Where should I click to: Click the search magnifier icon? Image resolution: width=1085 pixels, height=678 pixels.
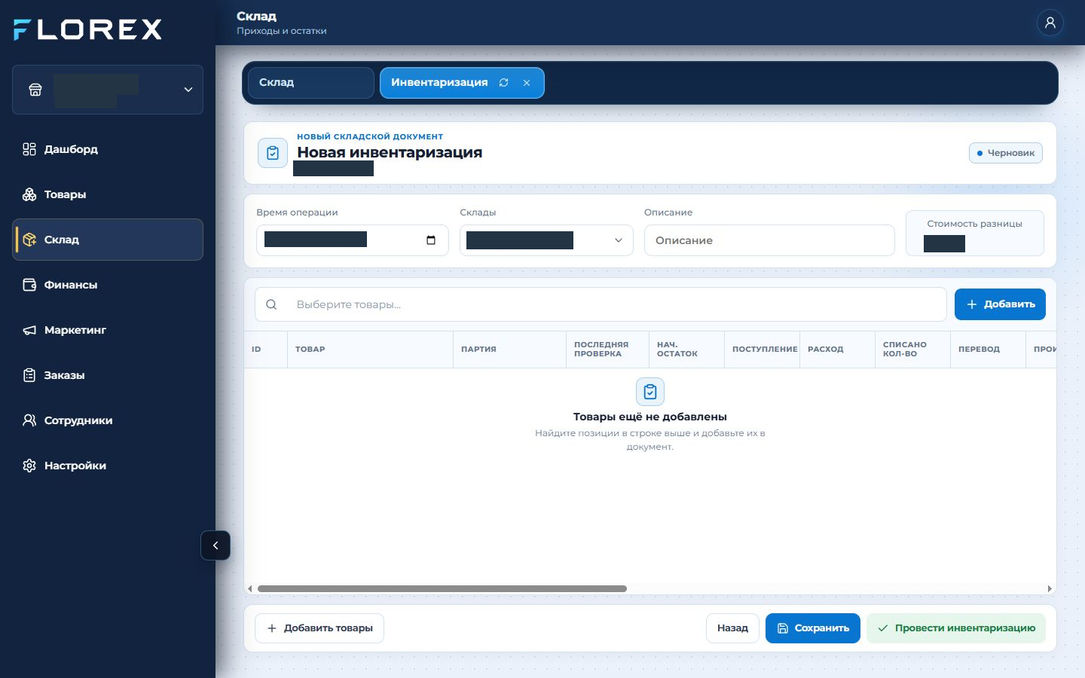pyautogui.click(x=272, y=304)
